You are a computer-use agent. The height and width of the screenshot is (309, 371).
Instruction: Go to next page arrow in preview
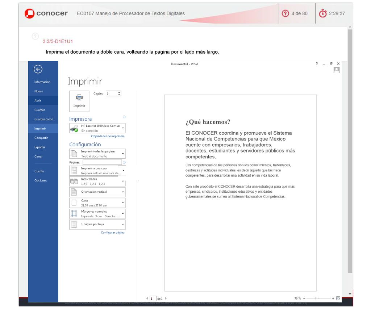point(166,298)
